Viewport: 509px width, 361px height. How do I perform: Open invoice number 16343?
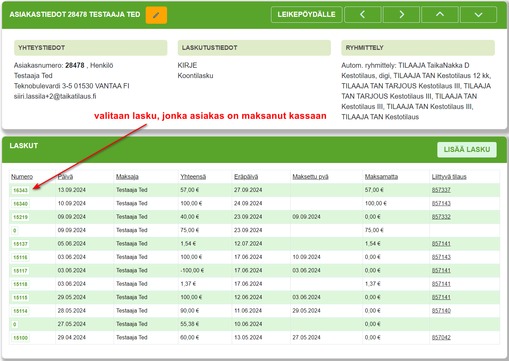pos(20,190)
